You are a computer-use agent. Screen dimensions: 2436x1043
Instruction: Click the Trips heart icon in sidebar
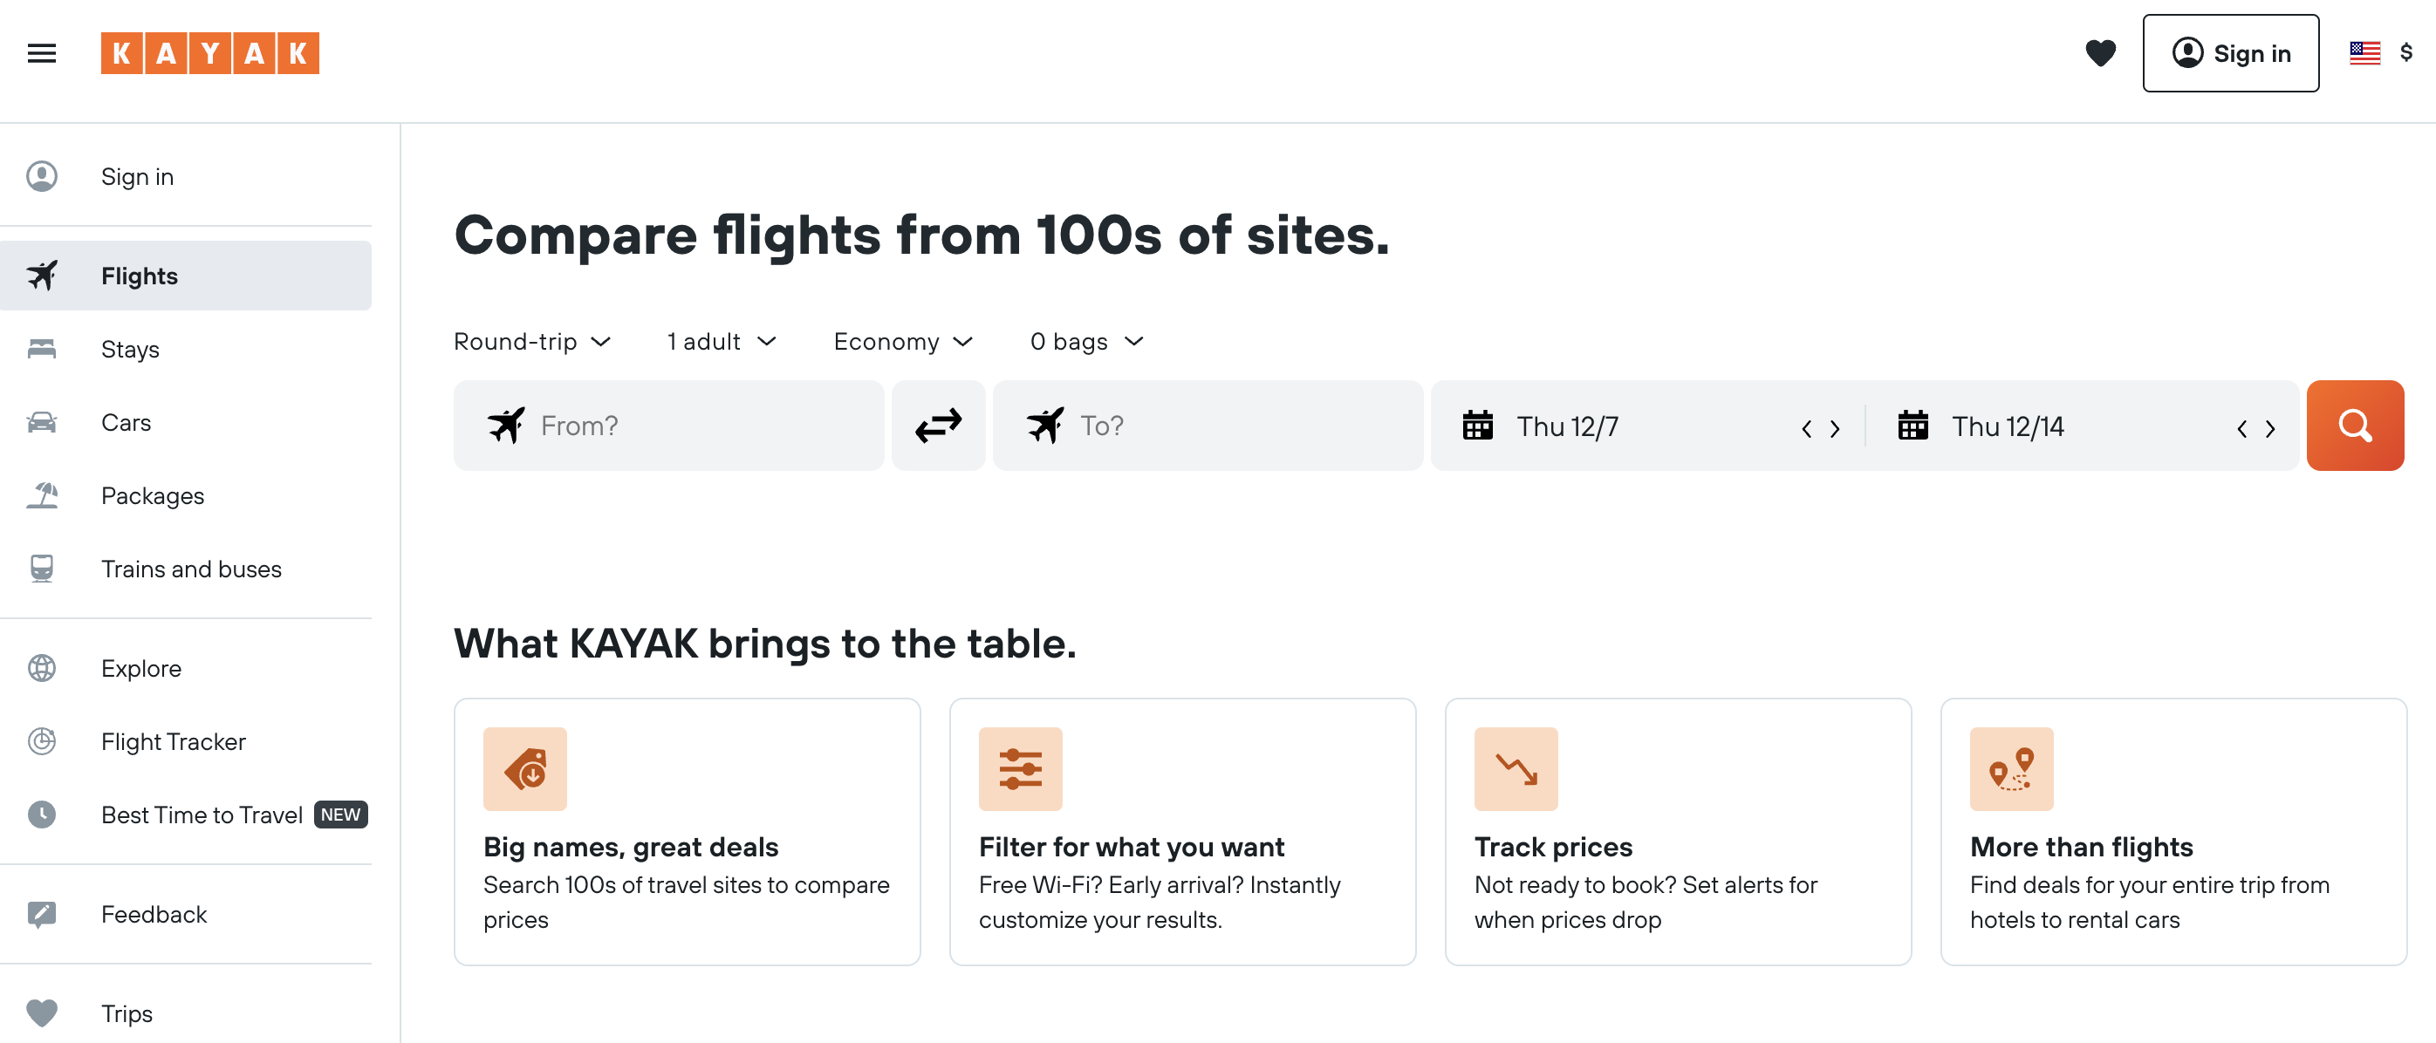click(42, 1012)
